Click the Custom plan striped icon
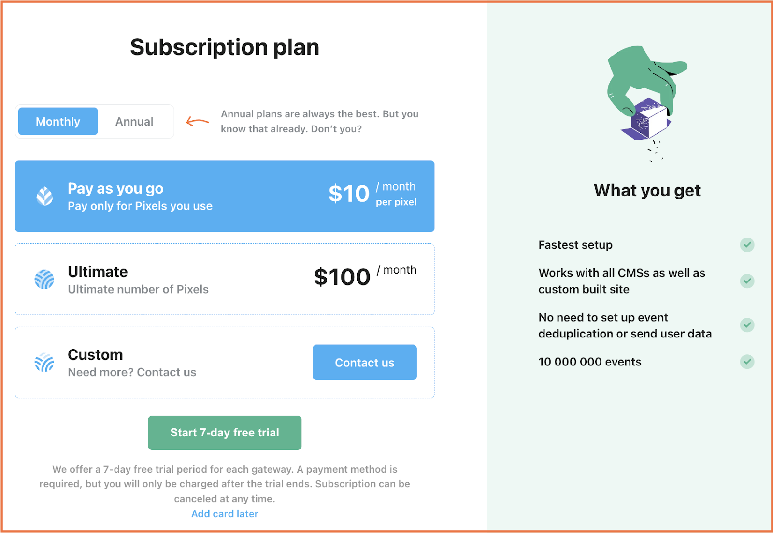 coord(44,363)
